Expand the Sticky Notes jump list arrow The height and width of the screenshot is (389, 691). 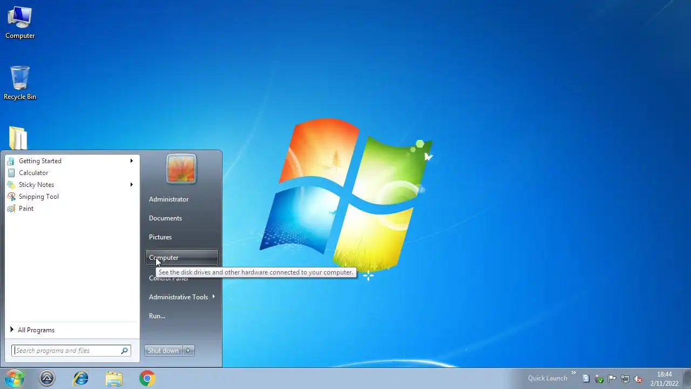tap(131, 185)
